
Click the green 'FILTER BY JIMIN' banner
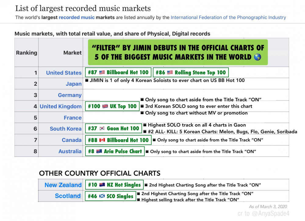coord(178,52)
